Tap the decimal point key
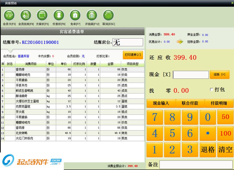The height and width of the screenshot is (170, 234). (x=208, y=133)
